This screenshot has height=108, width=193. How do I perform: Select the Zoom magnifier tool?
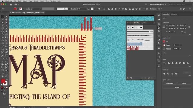click(x=6, y=76)
